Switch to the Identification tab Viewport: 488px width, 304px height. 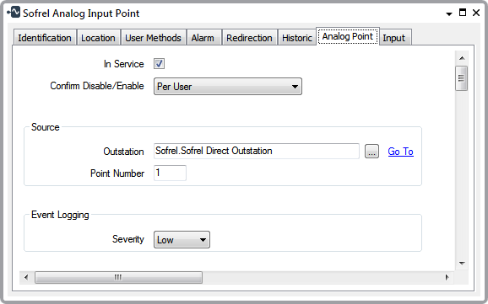45,38
